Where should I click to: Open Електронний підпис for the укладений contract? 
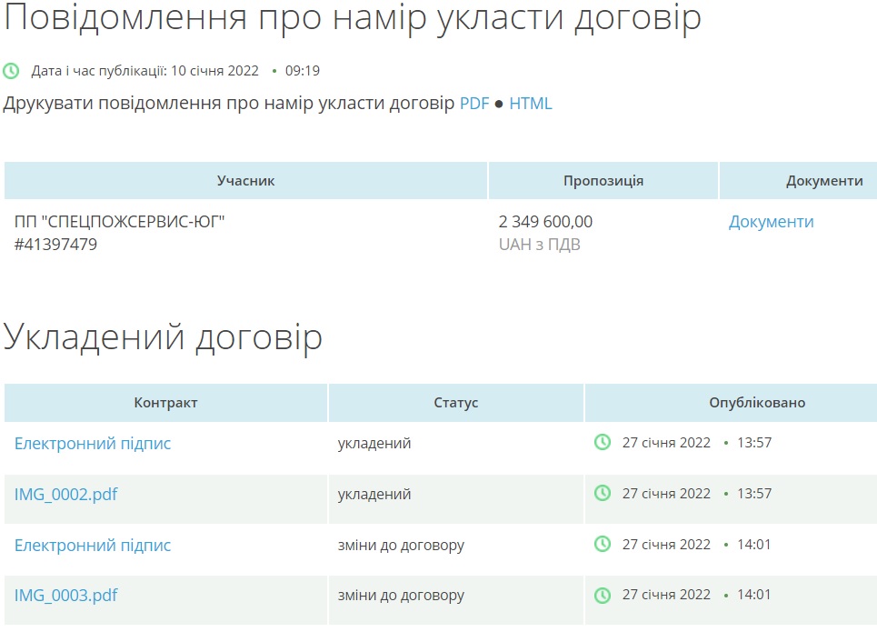pyautogui.click(x=93, y=444)
